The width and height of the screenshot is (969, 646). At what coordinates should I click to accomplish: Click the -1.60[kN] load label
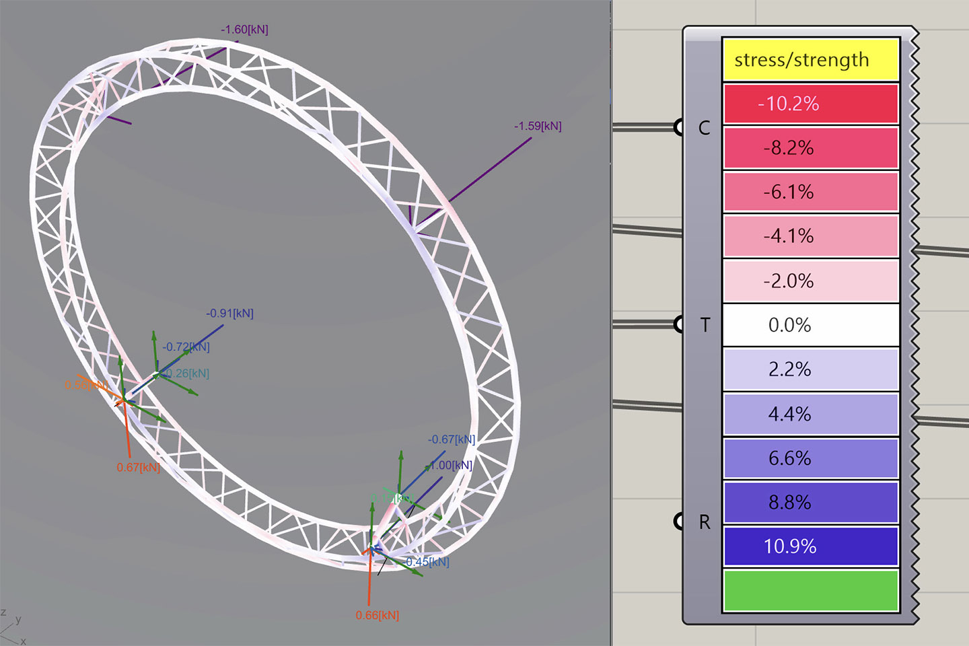point(244,30)
